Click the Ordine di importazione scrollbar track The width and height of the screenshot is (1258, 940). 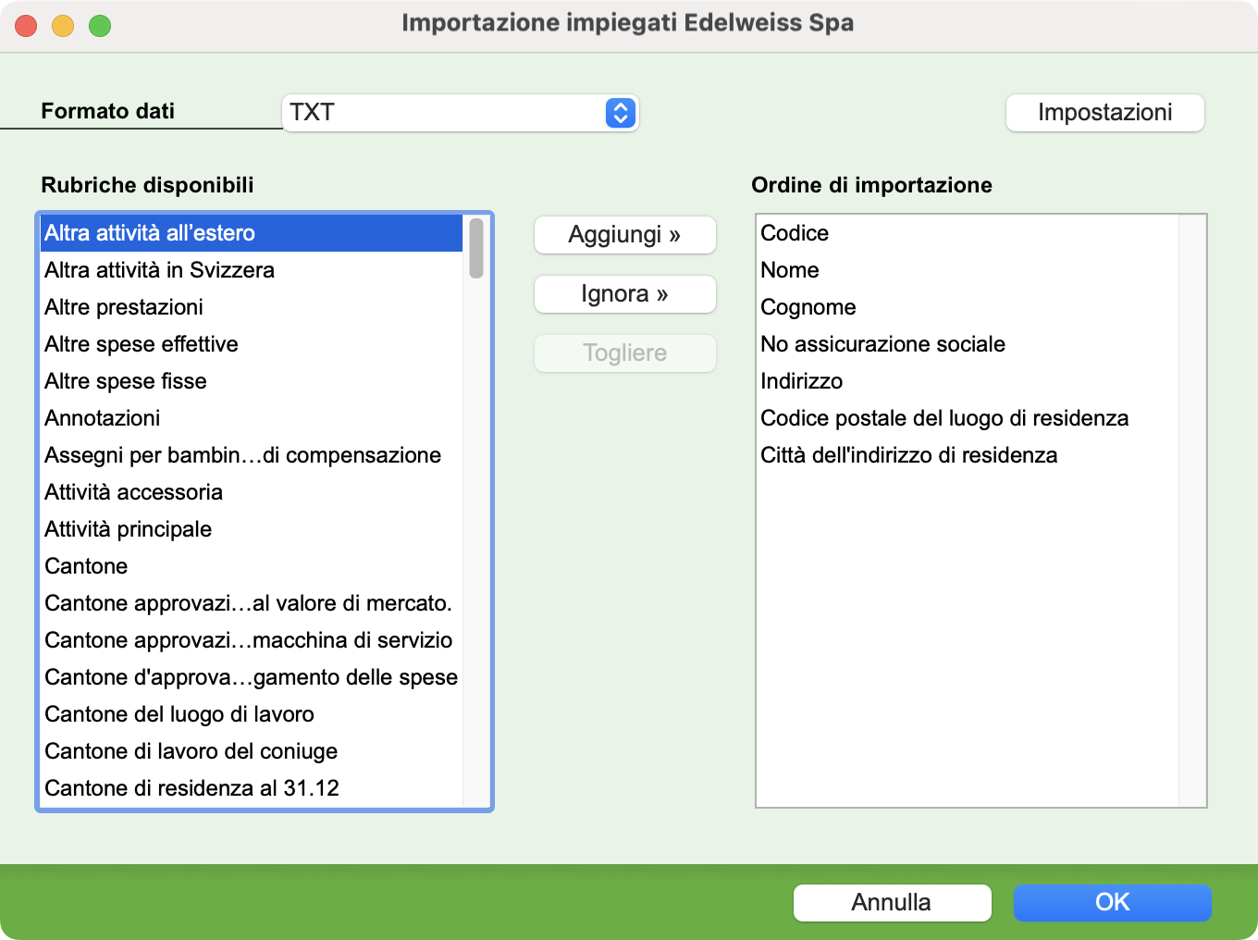(x=1192, y=511)
